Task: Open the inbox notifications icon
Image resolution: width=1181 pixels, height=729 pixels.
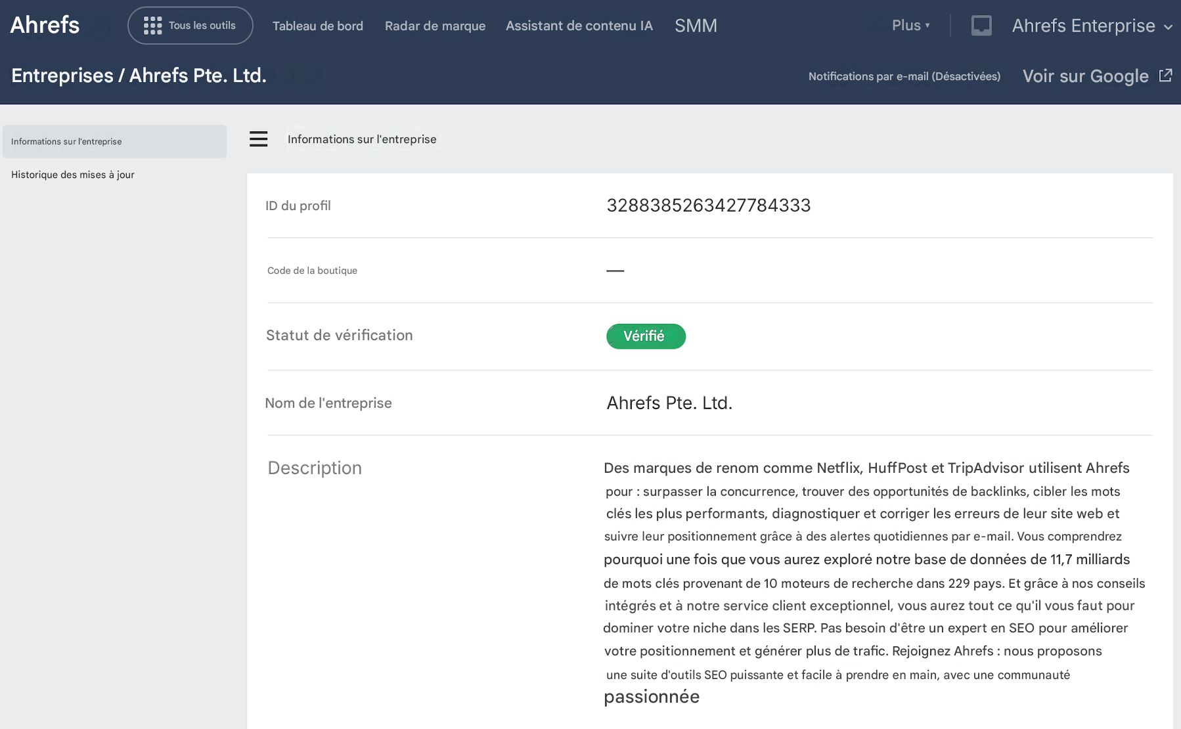Action: [x=981, y=26]
